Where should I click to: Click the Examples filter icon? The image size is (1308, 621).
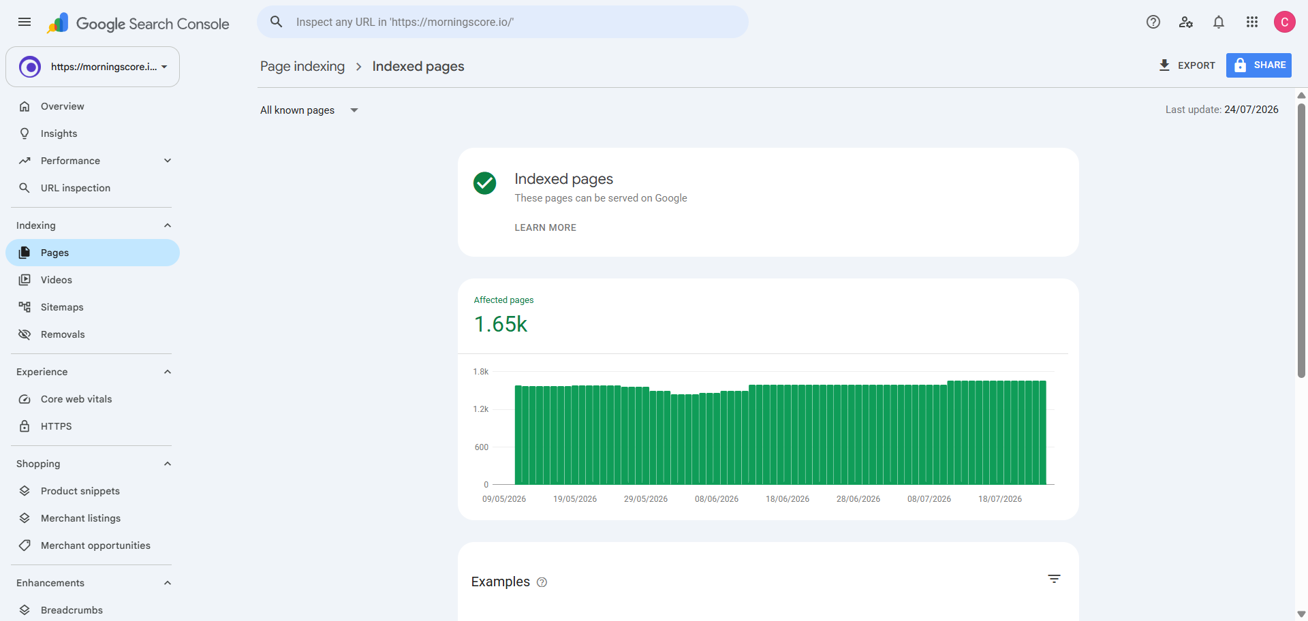click(x=1054, y=579)
